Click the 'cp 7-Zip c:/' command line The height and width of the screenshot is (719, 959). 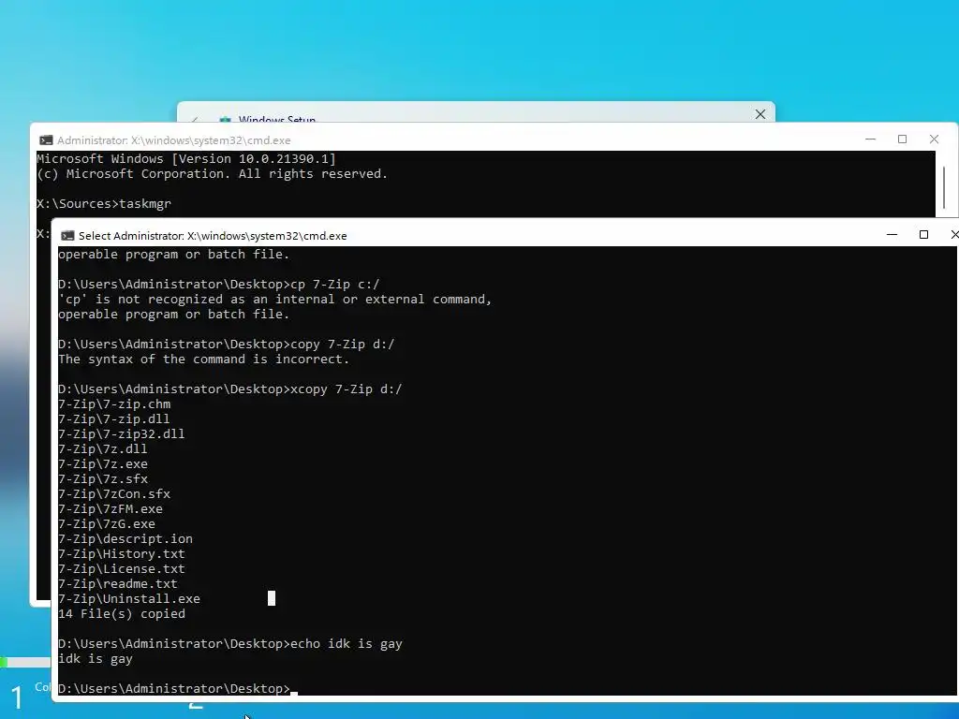219,285
